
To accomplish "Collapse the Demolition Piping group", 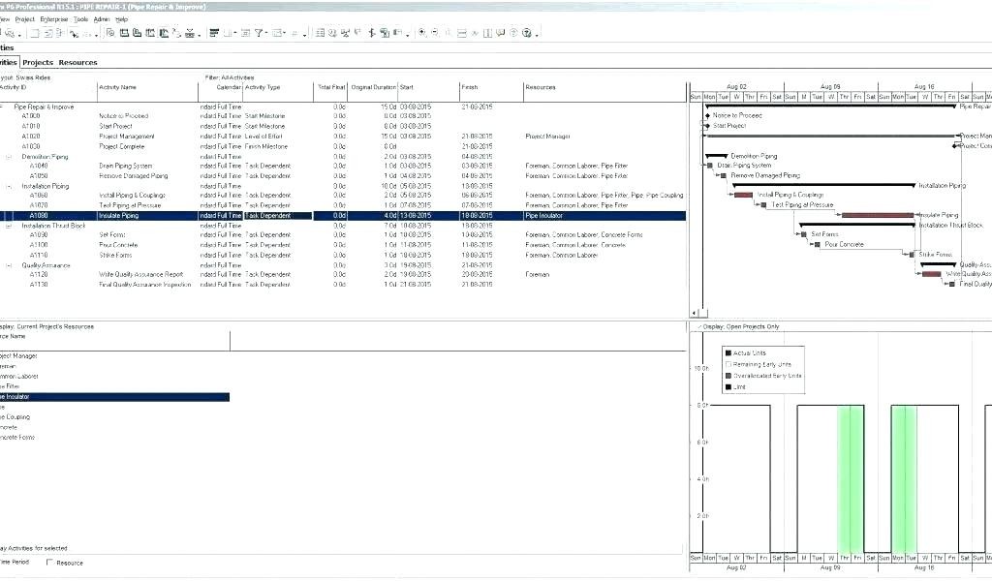I will 10,156.
